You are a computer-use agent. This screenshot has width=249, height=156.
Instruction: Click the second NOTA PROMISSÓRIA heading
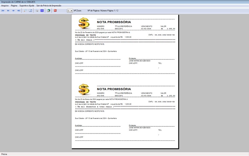tap(114, 89)
